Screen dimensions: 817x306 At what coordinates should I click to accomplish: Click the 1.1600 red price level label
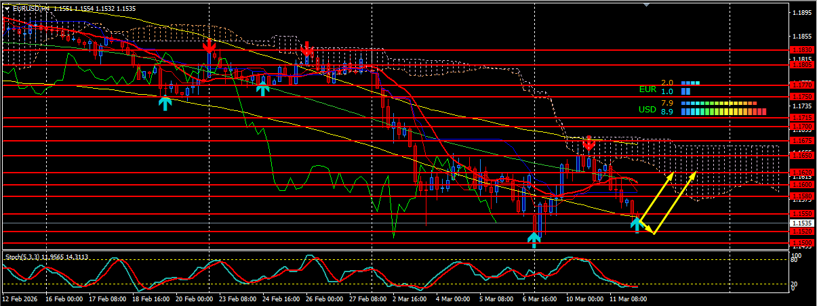[x=803, y=184]
